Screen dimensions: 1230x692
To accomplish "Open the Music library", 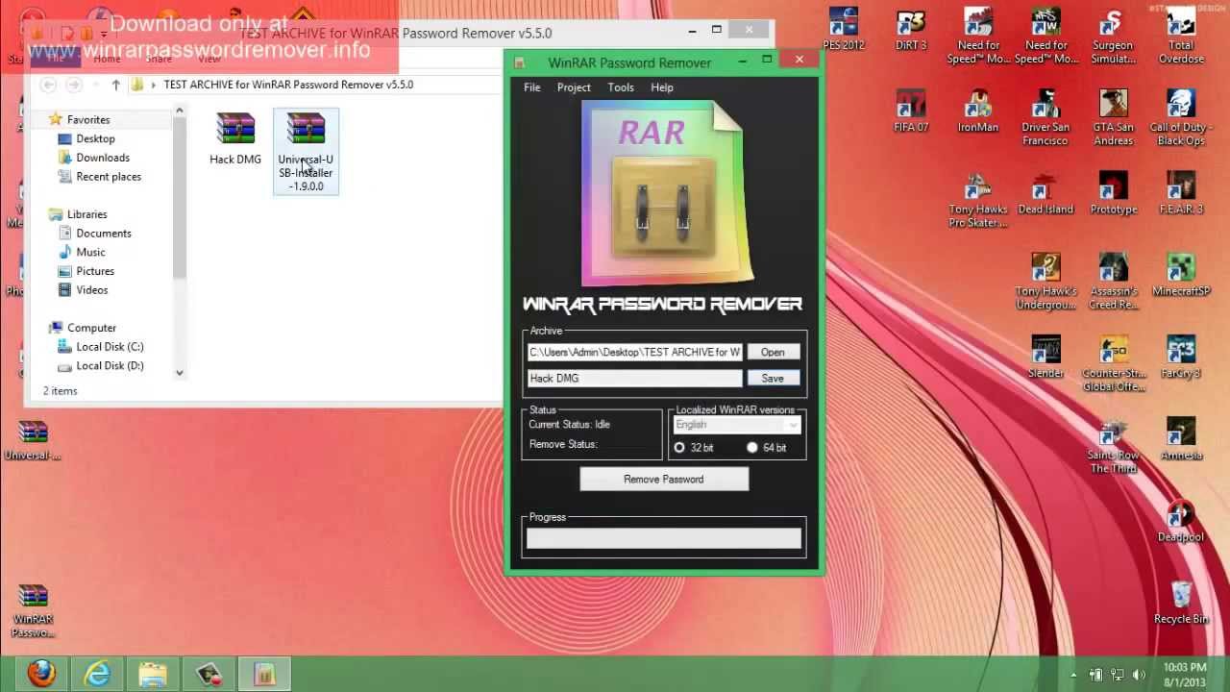I will point(90,252).
